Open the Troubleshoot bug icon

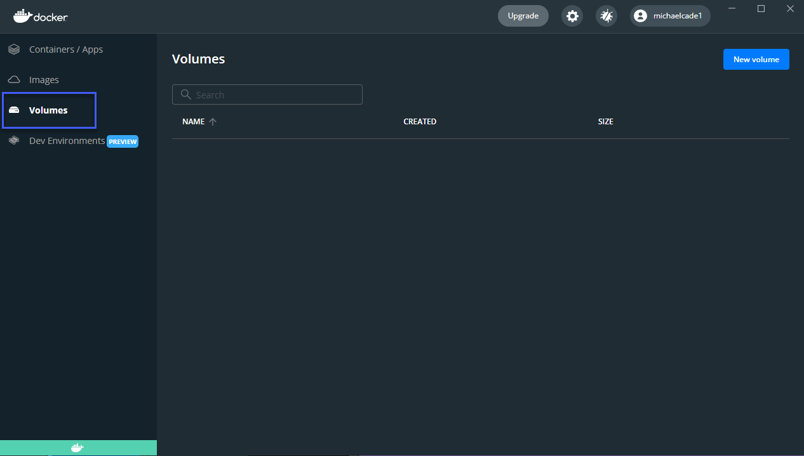(x=606, y=16)
